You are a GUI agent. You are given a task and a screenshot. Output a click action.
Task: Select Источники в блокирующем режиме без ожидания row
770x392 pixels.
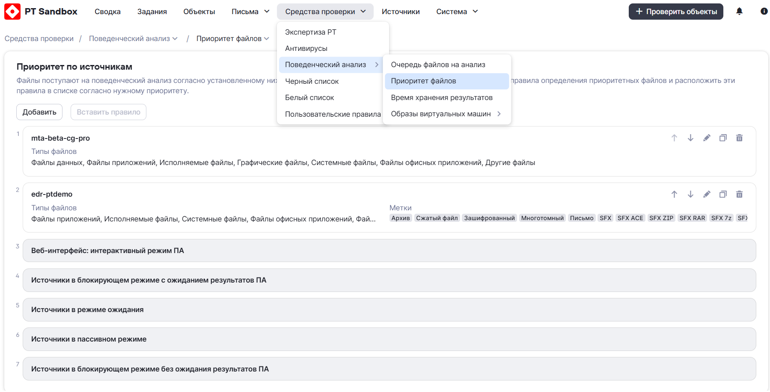[389, 369]
